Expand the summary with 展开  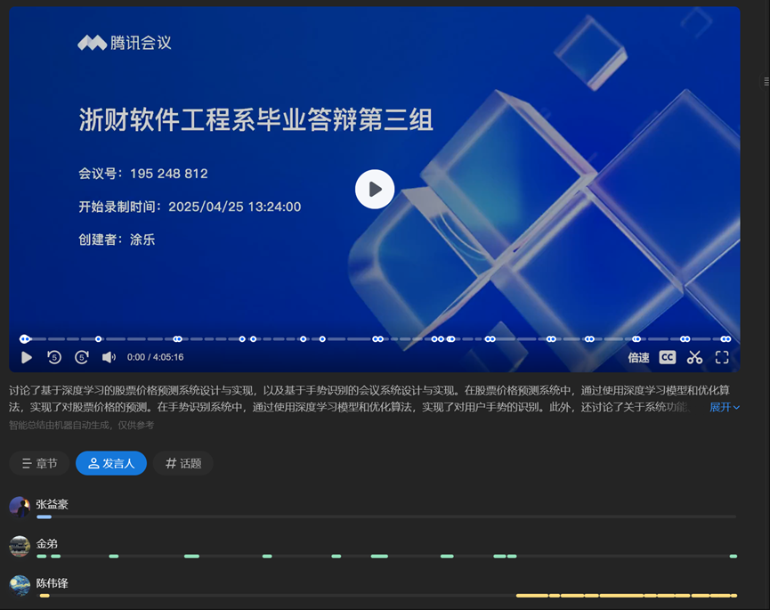pos(724,407)
